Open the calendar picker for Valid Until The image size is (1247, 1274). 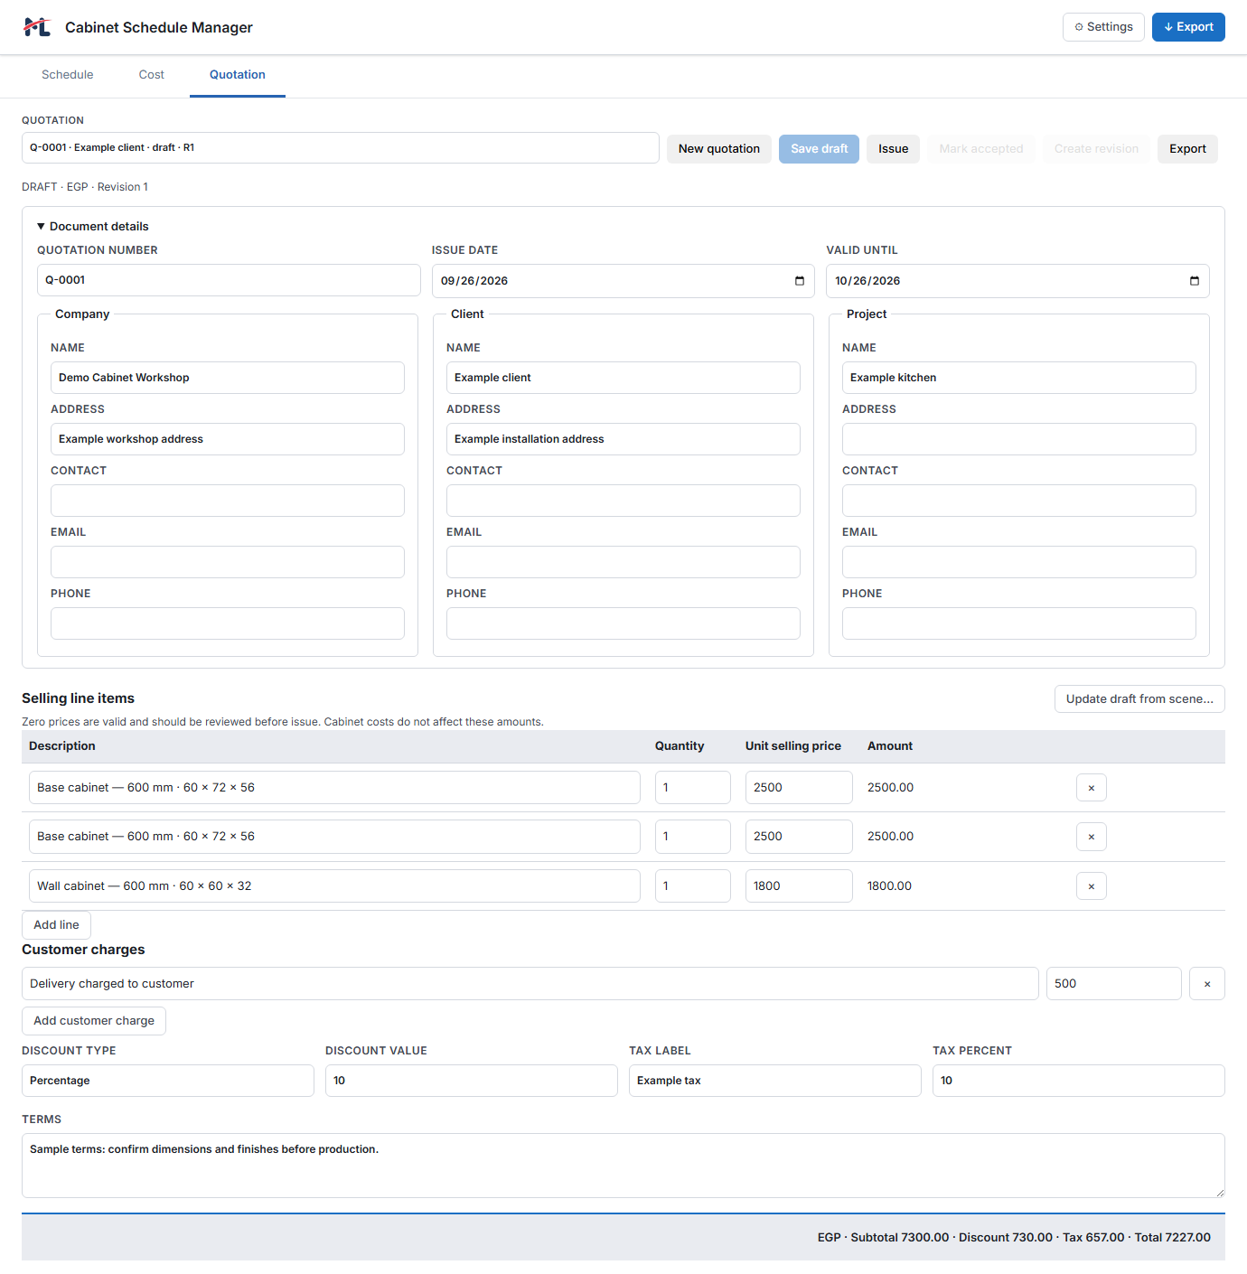(x=1194, y=281)
